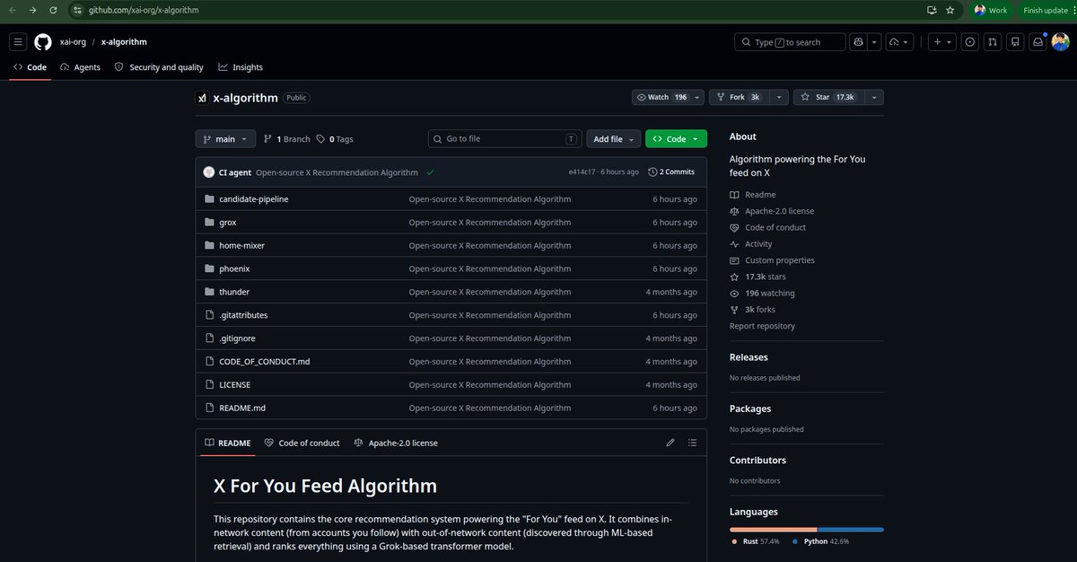1077x562 pixels.
Task: Click the Type / to search box
Action: click(790, 42)
